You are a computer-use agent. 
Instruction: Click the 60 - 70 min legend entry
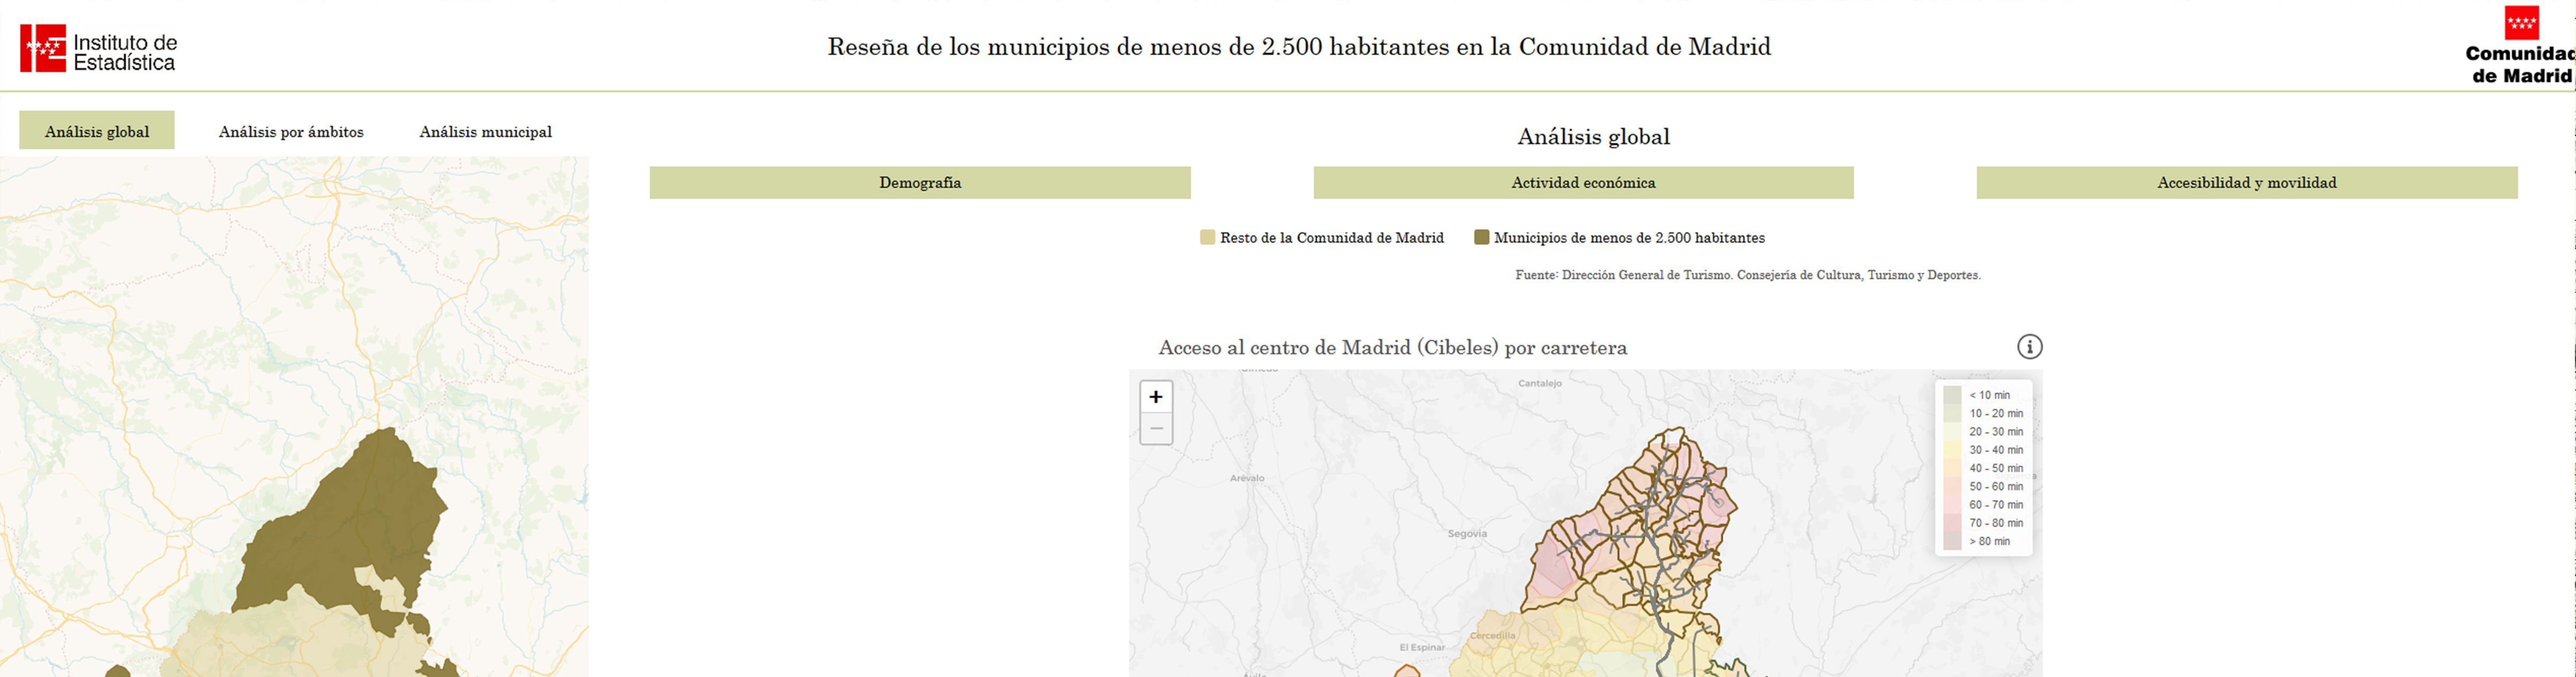[x=1983, y=505]
